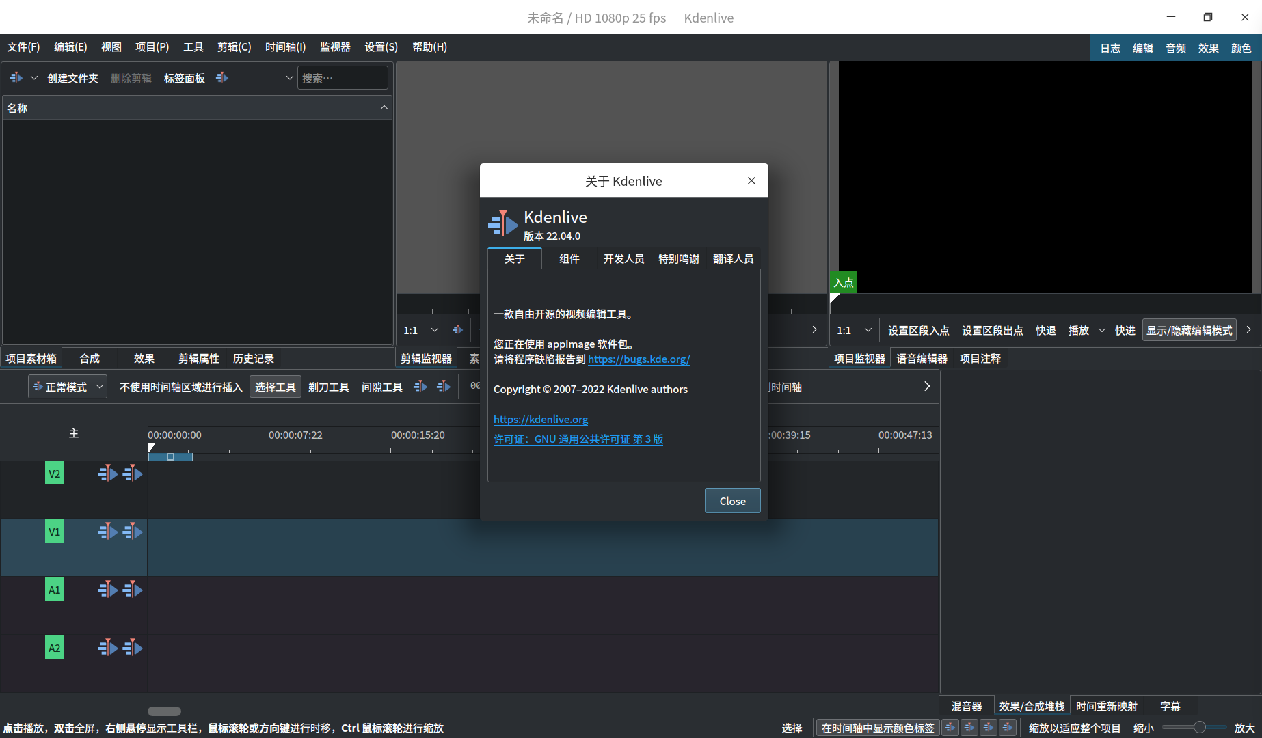Click the first icon on V2 track header
The height and width of the screenshot is (738, 1262).
point(107,474)
